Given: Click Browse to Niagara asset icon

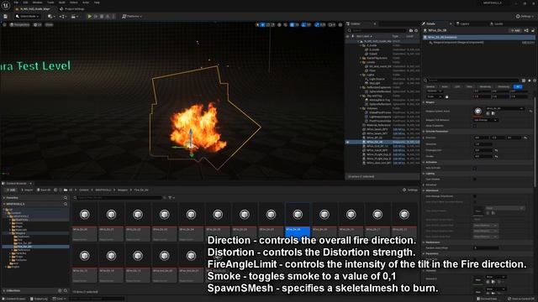Looking at the screenshot, I should 493,113.
